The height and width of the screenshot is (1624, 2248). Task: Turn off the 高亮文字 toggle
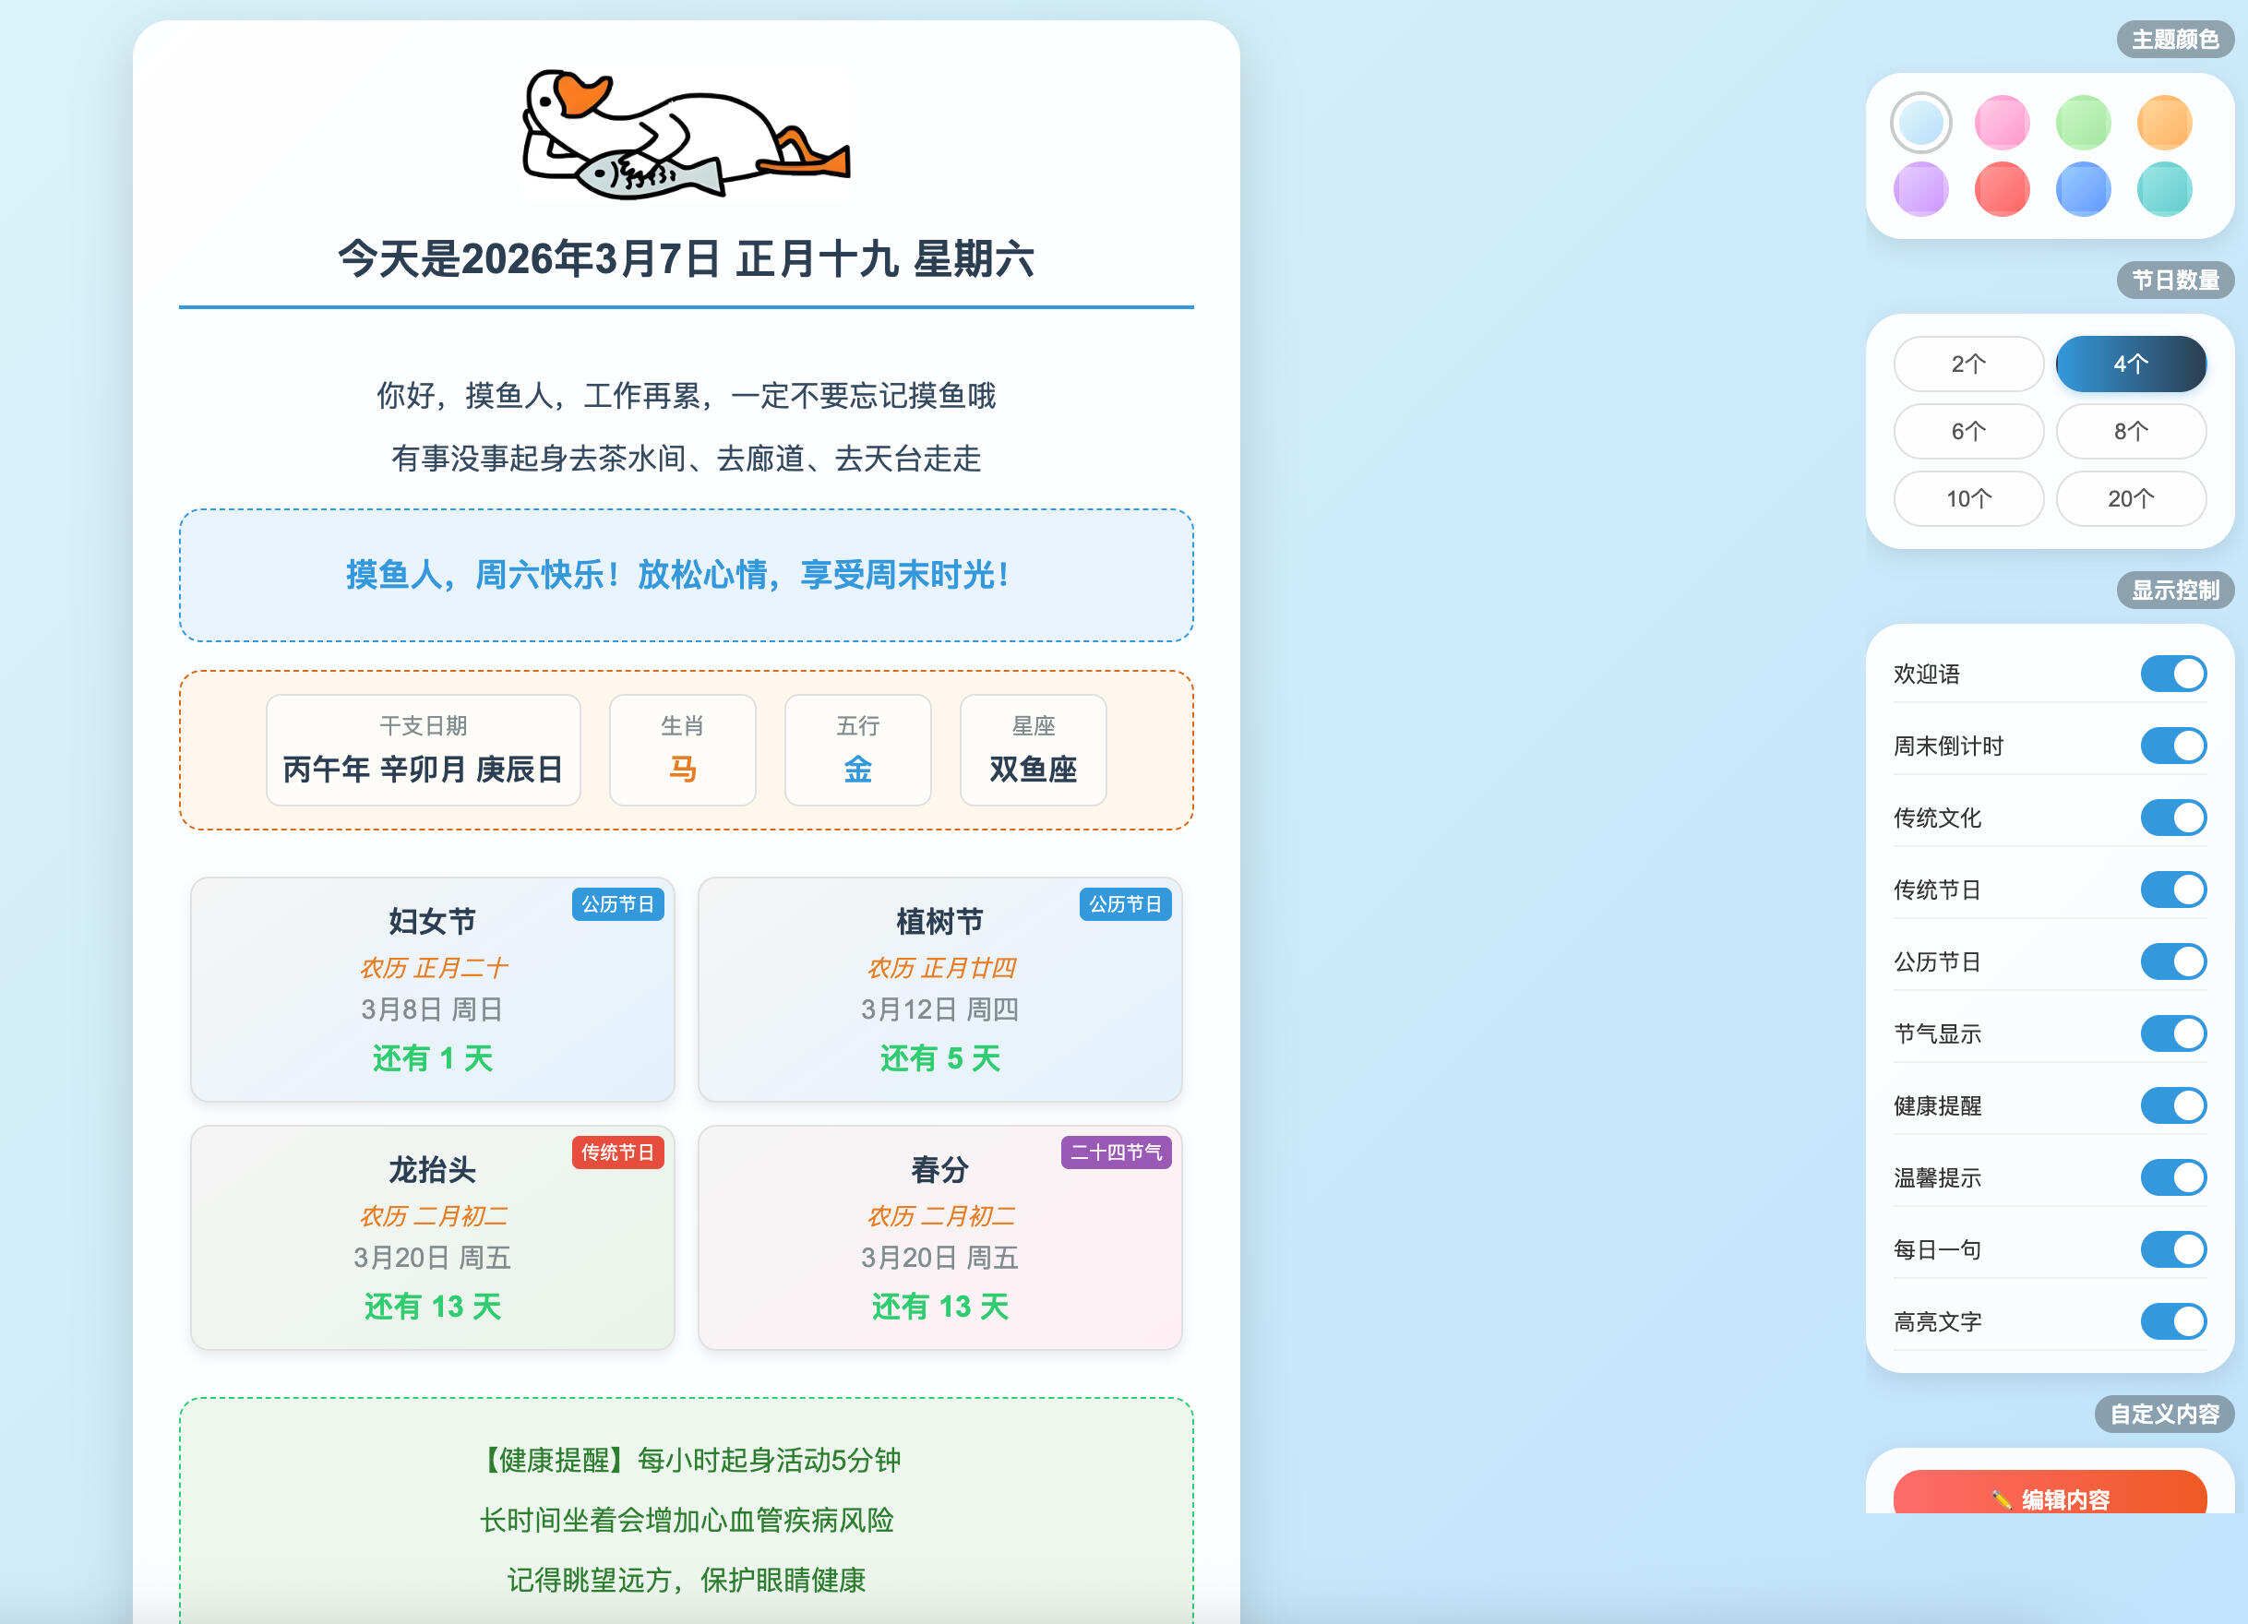[2173, 1320]
